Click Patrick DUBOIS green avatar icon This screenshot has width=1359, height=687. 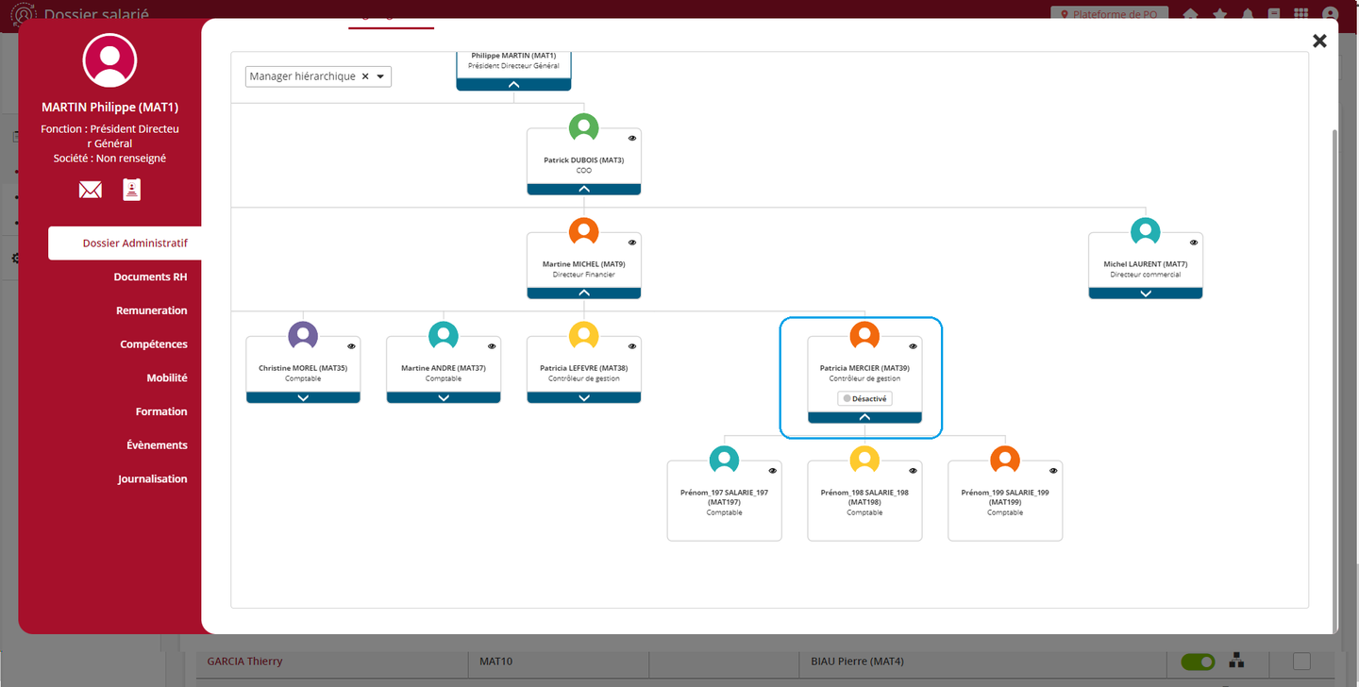pos(583,127)
